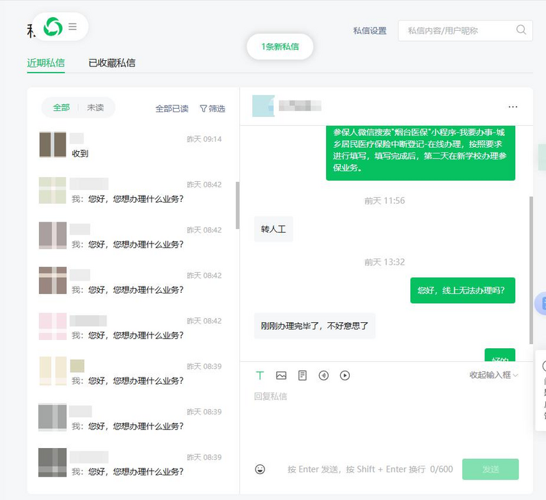The image size is (546, 500).
Task: Click the contact avatar in chat header
Action: [263, 106]
